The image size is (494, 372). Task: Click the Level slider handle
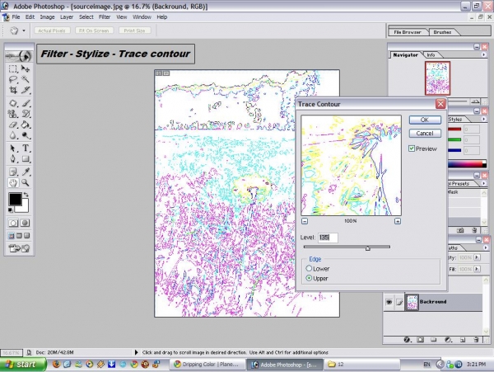[368, 248]
